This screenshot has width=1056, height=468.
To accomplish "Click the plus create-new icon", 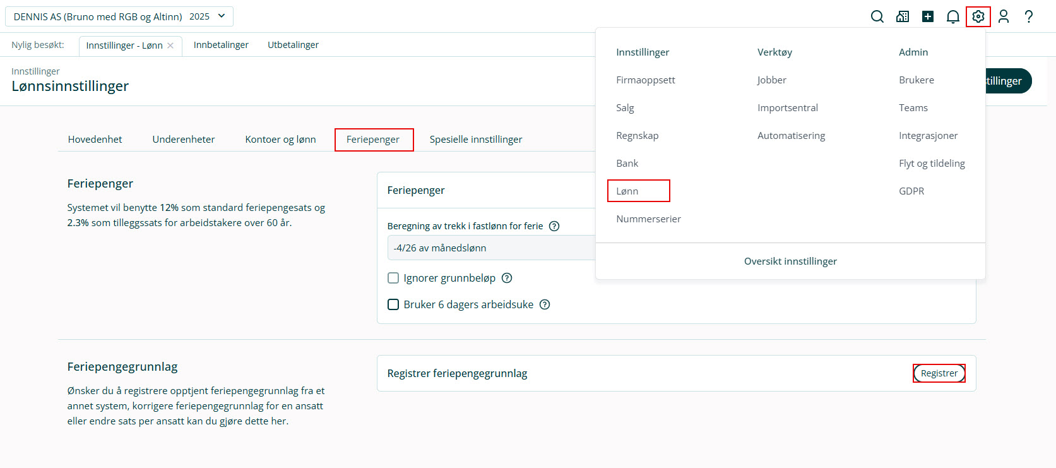I will click(928, 16).
